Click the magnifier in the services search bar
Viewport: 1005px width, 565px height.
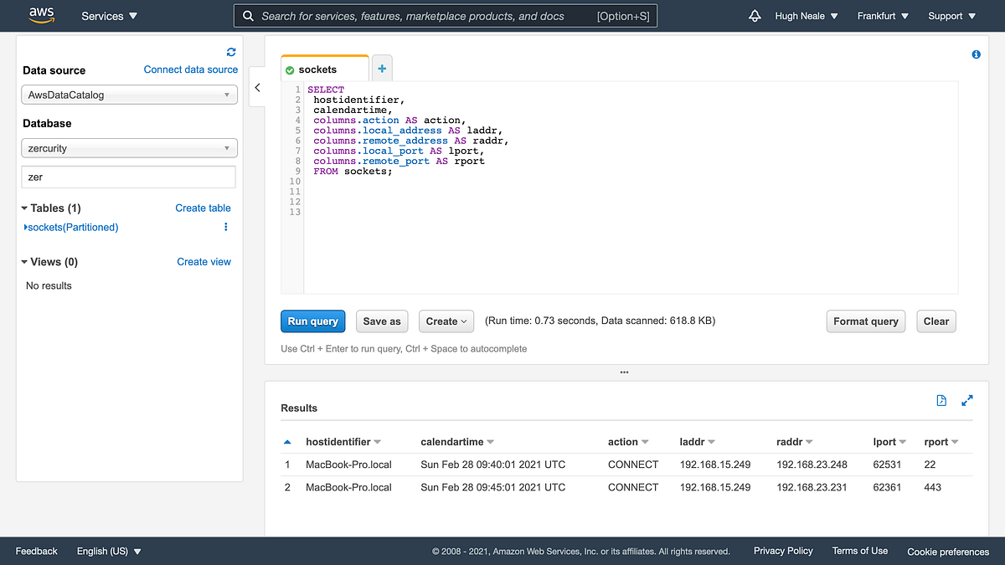point(248,15)
